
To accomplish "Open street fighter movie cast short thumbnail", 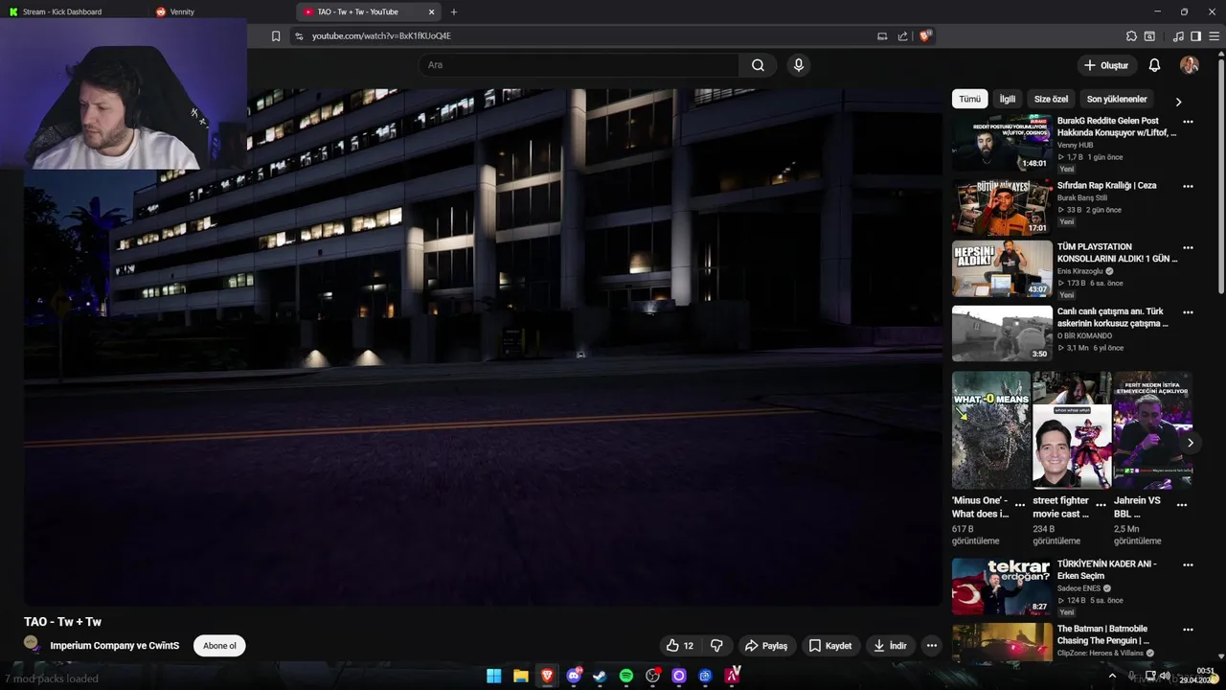I will click(x=1072, y=430).
